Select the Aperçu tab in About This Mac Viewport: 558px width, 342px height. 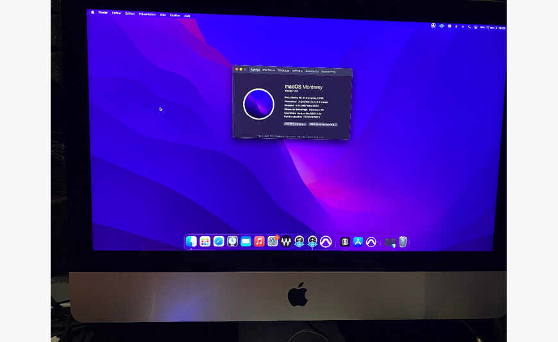[255, 70]
